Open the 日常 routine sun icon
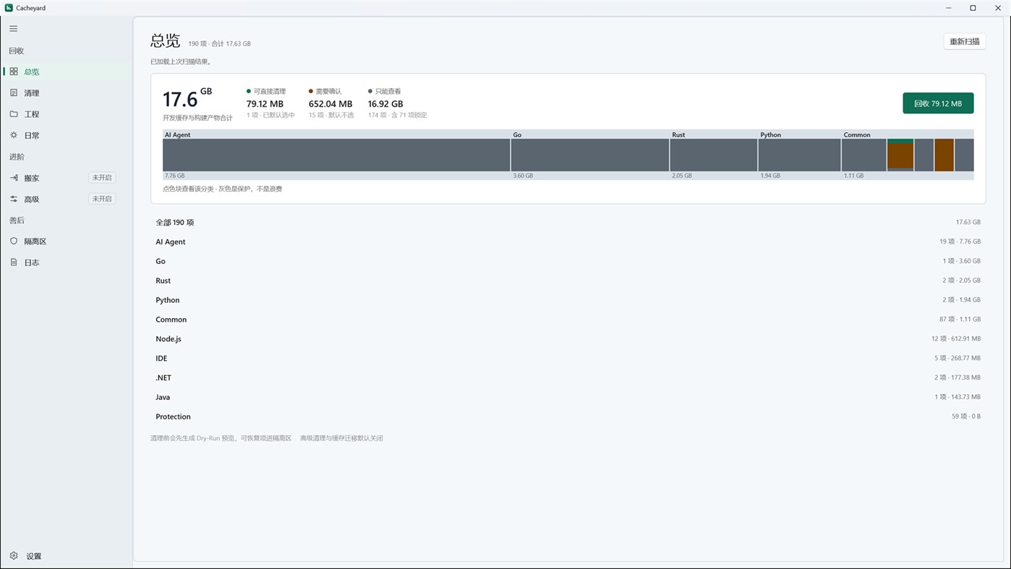1011x569 pixels. [14, 135]
